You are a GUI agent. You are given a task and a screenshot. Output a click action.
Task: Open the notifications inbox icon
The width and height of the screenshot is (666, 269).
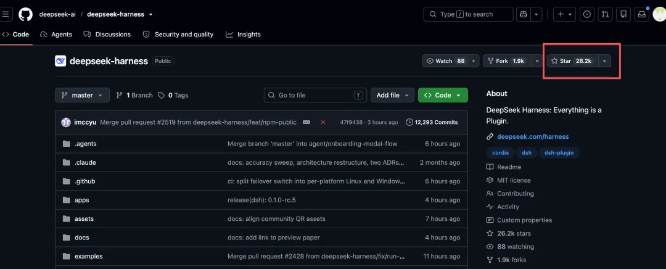(642, 14)
